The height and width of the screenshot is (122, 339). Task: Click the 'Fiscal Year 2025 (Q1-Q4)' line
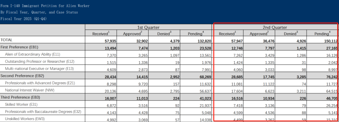(x=24, y=19)
